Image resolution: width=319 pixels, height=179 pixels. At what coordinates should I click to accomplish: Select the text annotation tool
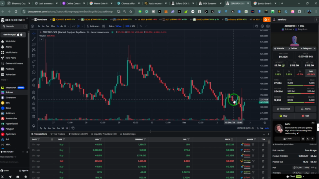pyautogui.click(x=34, y=67)
